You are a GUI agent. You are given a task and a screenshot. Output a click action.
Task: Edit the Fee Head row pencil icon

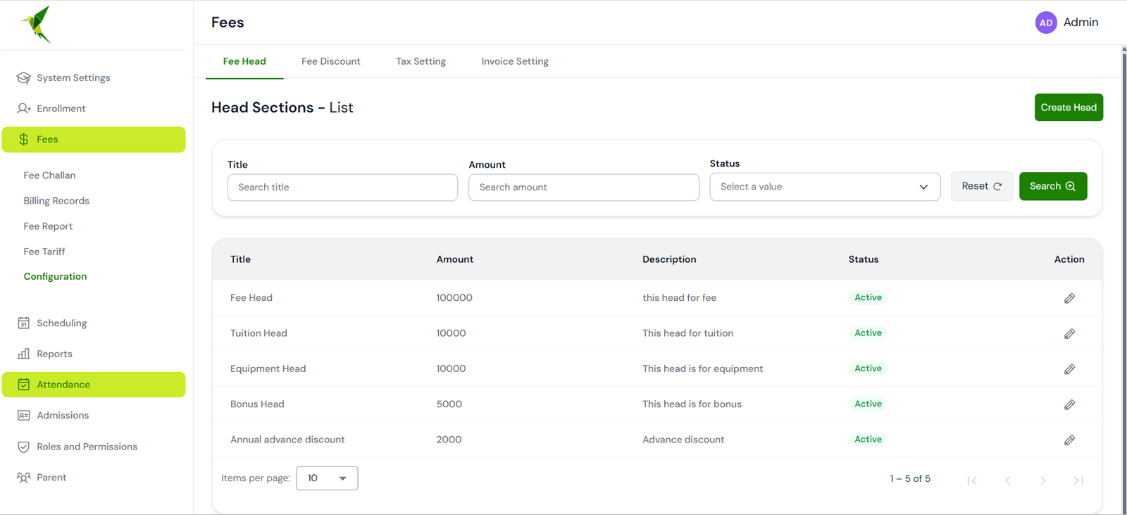1069,298
